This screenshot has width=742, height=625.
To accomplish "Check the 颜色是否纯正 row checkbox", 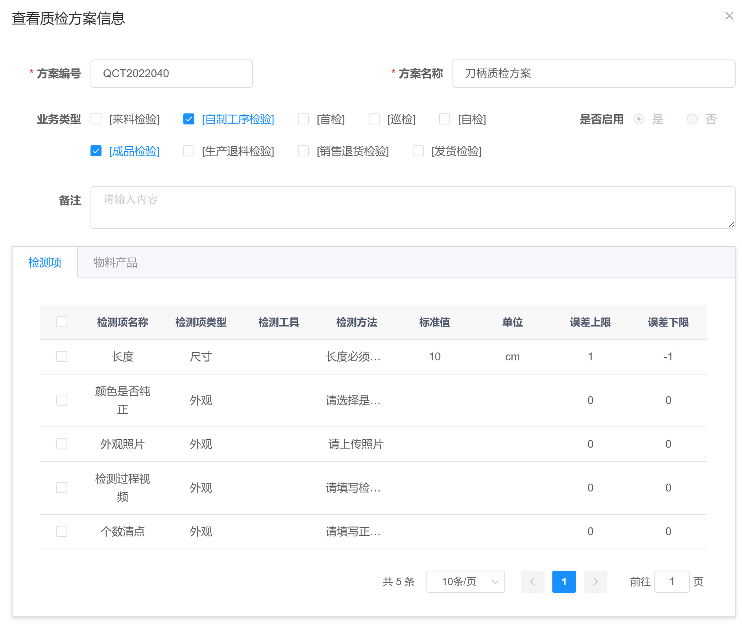I will (x=62, y=400).
